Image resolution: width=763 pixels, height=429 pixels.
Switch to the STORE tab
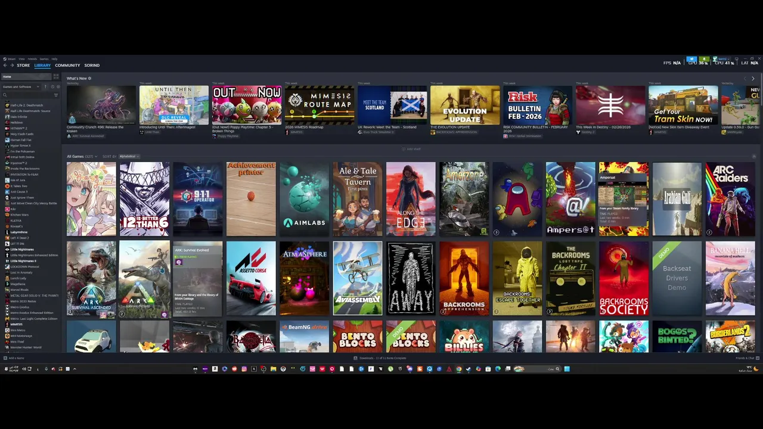pyautogui.click(x=23, y=65)
